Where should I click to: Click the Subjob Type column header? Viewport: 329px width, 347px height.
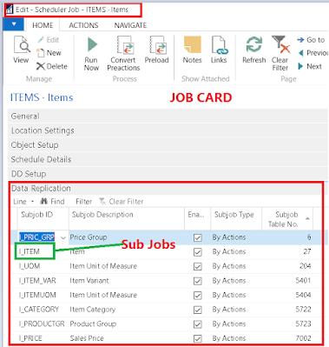236,219
